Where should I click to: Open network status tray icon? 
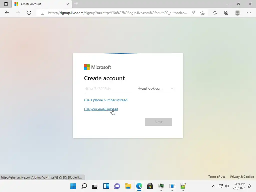(221, 186)
